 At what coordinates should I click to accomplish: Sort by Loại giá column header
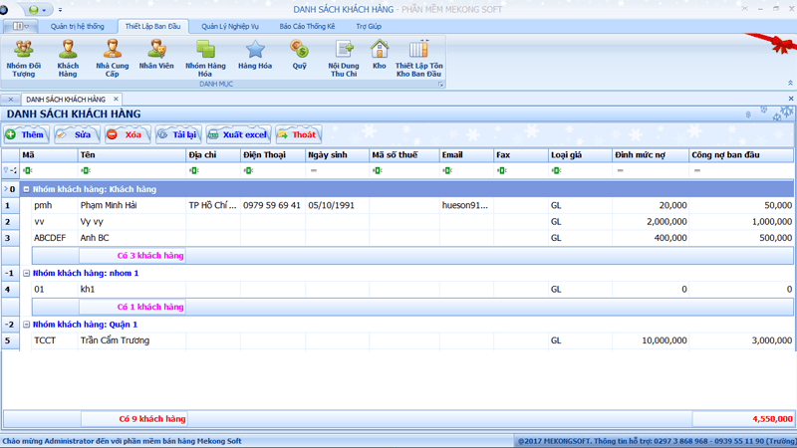click(581, 155)
